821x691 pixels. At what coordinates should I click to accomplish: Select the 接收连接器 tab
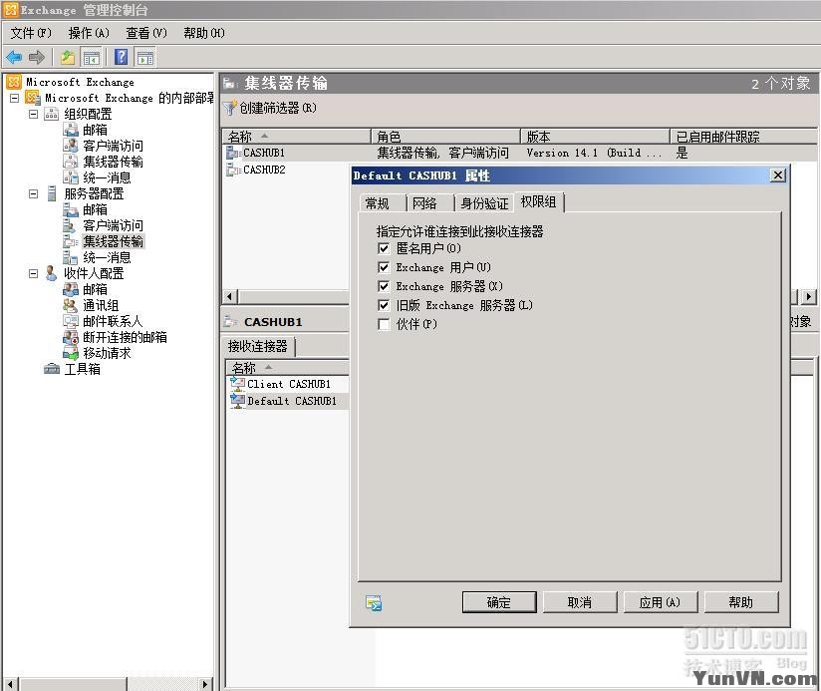(258, 346)
